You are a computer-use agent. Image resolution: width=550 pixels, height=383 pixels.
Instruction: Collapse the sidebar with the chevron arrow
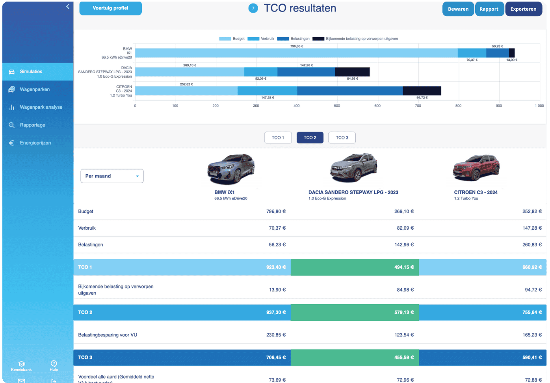coord(68,6)
